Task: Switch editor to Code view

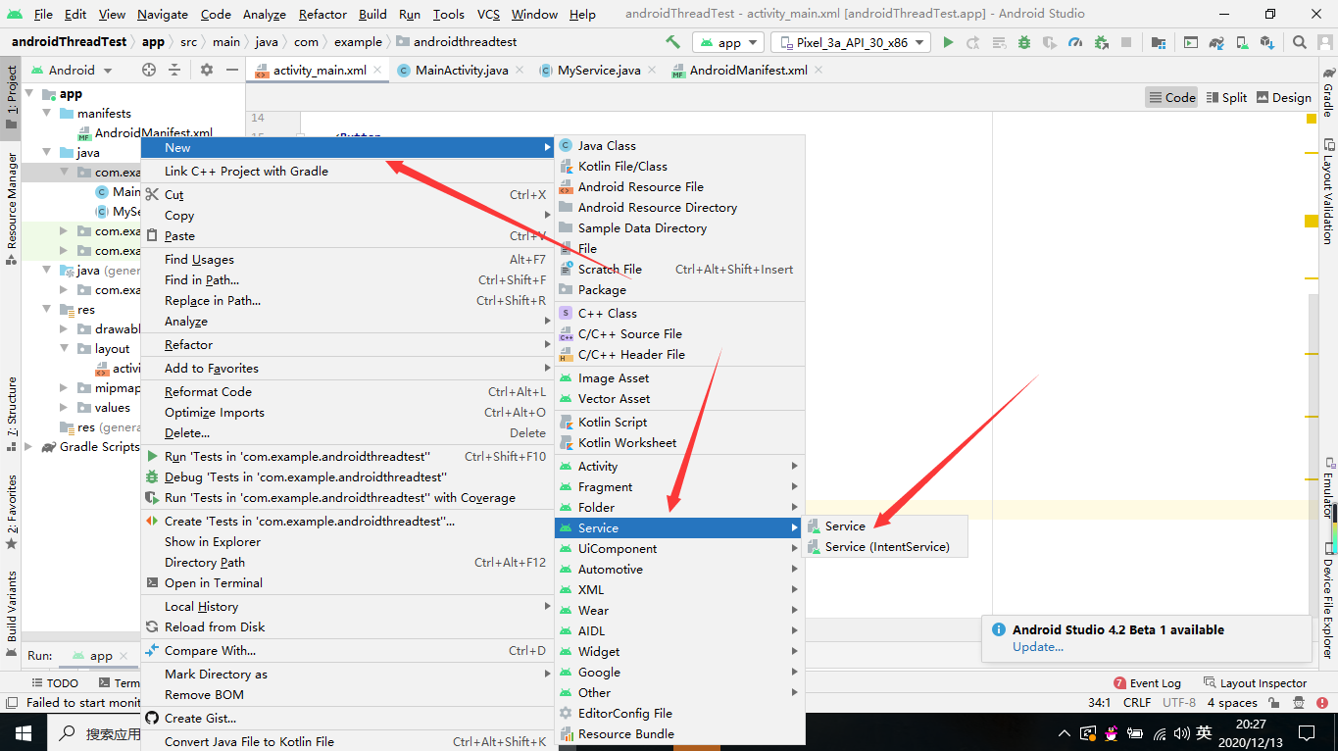Action: (x=1171, y=97)
